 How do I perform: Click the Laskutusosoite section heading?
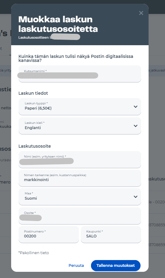click(x=35, y=146)
